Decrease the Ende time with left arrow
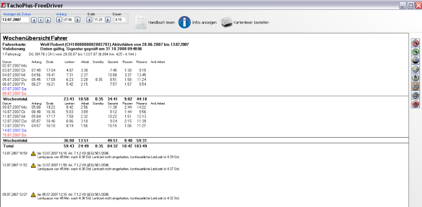The width and height of the screenshot is (422, 207). tap(90, 20)
